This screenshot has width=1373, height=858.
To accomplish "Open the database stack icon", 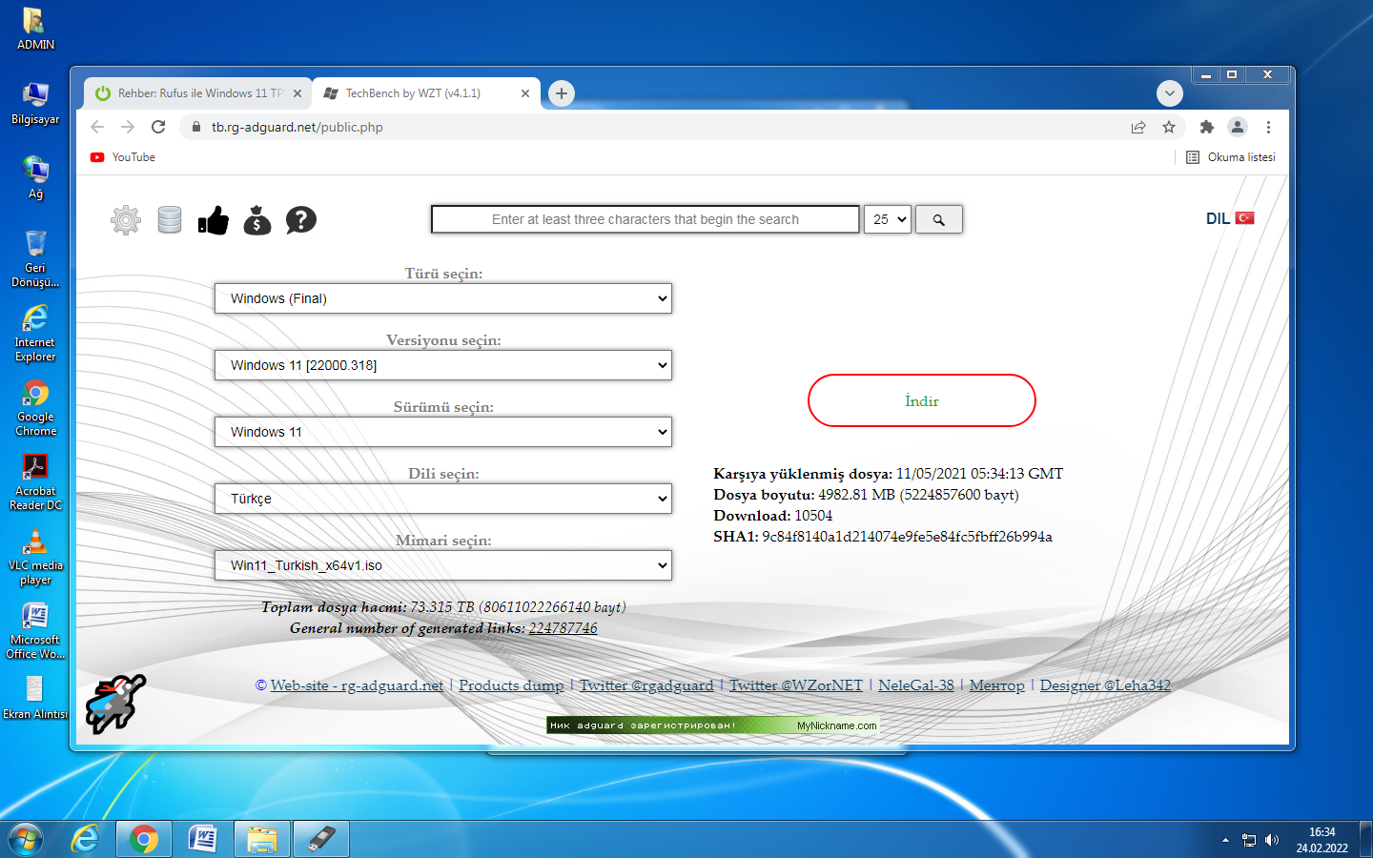I will [170, 220].
